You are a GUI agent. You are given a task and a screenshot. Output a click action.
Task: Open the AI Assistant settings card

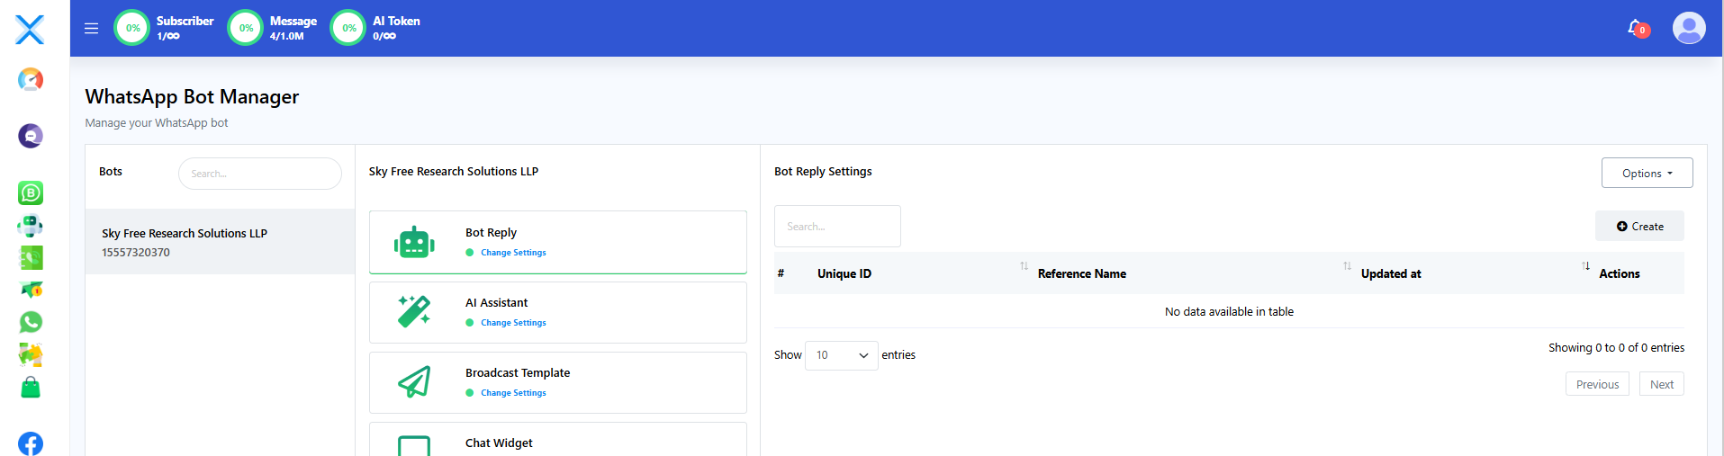tap(557, 312)
